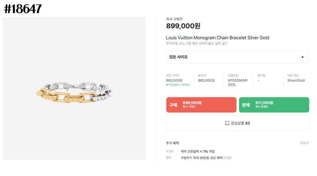Click the red 구매 buy button
Viewport: 317px width, 176px height.
tap(201, 105)
